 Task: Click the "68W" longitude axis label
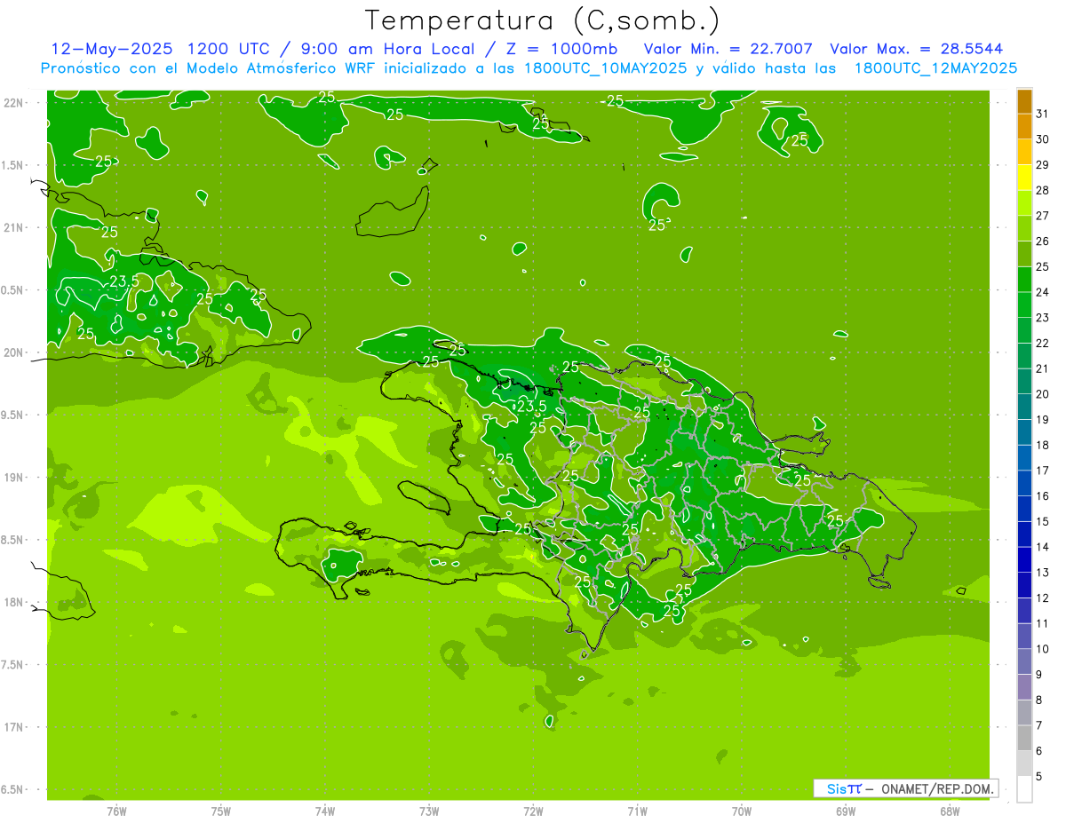pyautogui.click(x=950, y=811)
